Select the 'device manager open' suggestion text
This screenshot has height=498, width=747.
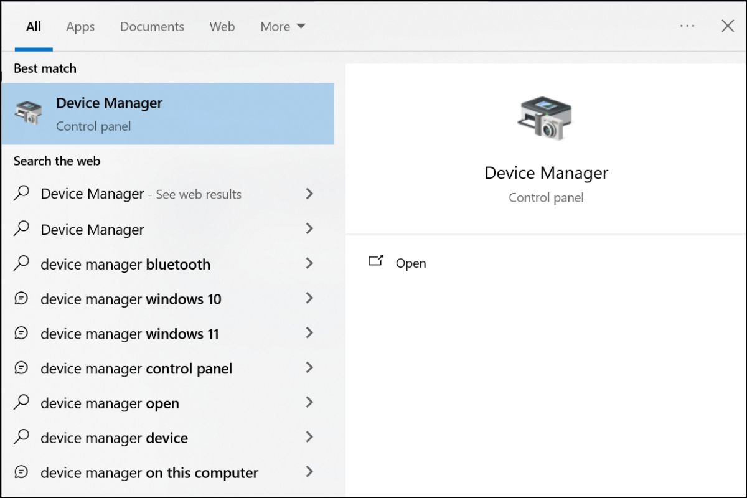pos(110,403)
